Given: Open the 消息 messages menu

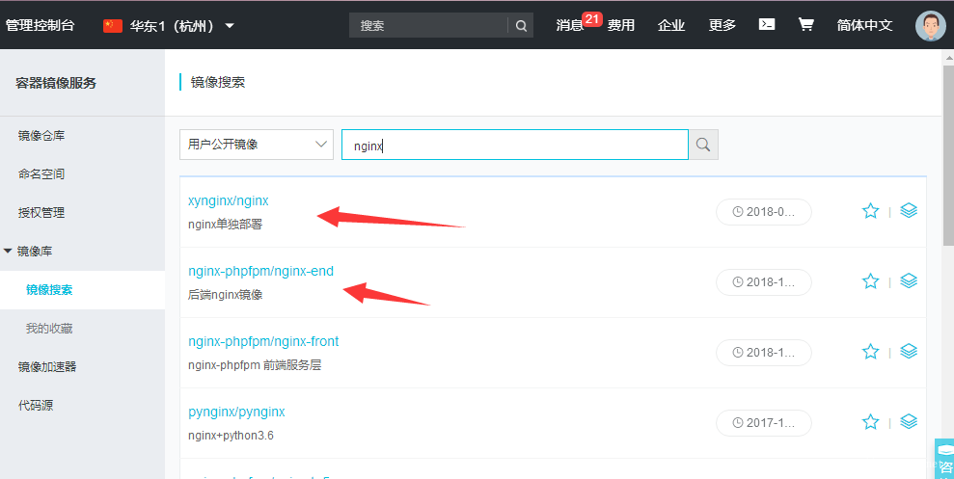Looking at the screenshot, I should [x=569, y=25].
